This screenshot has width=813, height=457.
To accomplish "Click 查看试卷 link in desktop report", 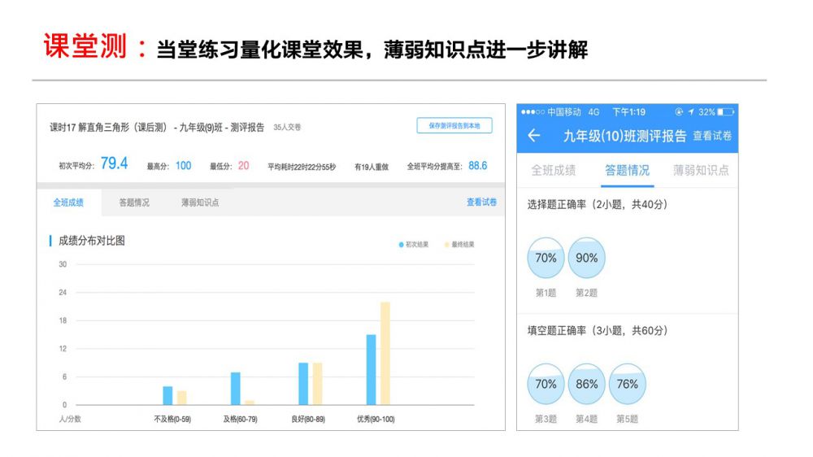I will click(x=481, y=202).
